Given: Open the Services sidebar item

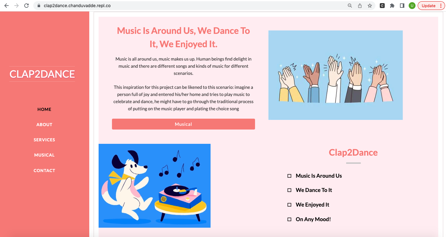Looking at the screenshot, I should [x=44, y=140].
